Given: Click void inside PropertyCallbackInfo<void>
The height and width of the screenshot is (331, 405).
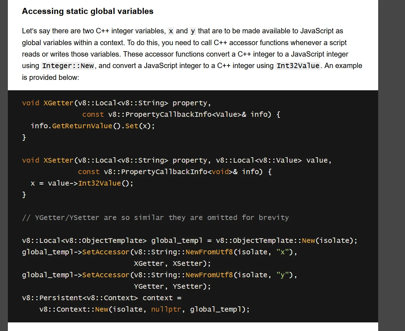Looking at the screenshot, I should click(220, 172).
